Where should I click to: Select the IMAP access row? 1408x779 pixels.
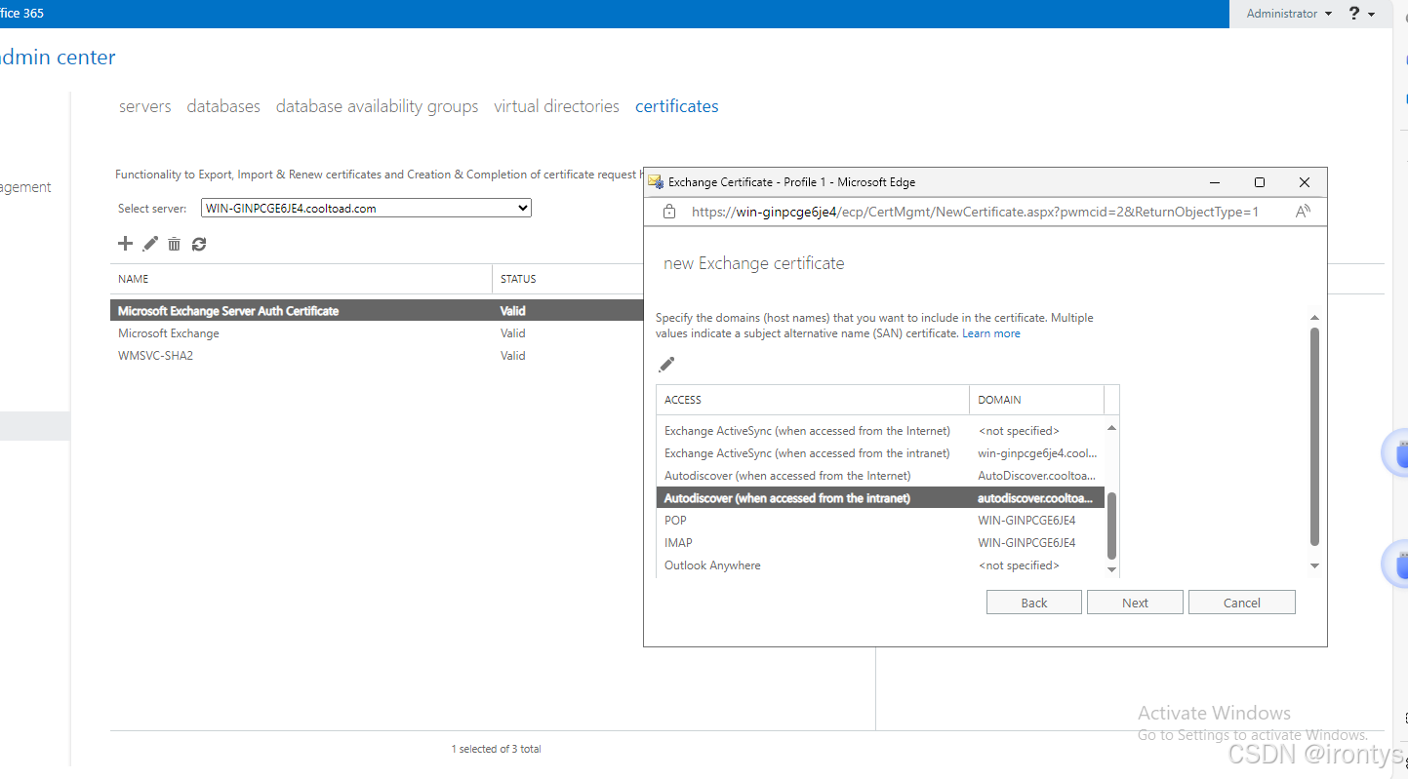pyautogui.click(x=880, y=543)
